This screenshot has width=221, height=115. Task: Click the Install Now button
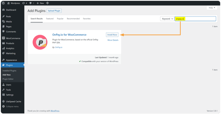pos(112,35)
